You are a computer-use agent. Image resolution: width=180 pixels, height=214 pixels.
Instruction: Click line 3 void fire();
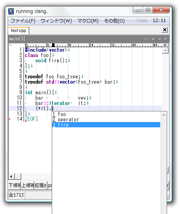pos(51,60)
